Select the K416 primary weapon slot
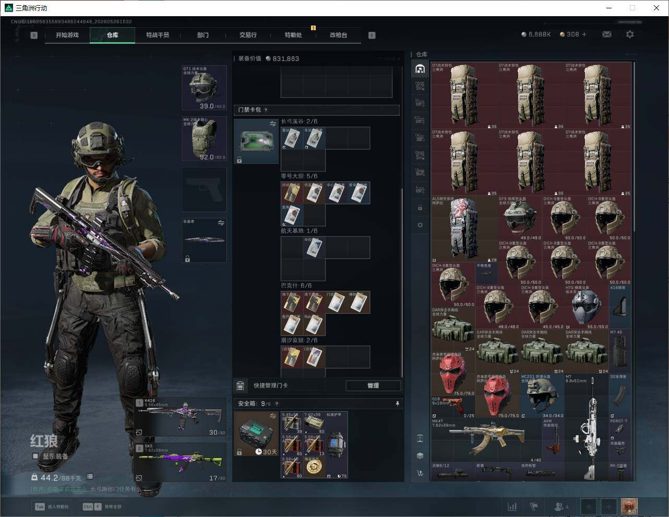 [x=181, y=417]
